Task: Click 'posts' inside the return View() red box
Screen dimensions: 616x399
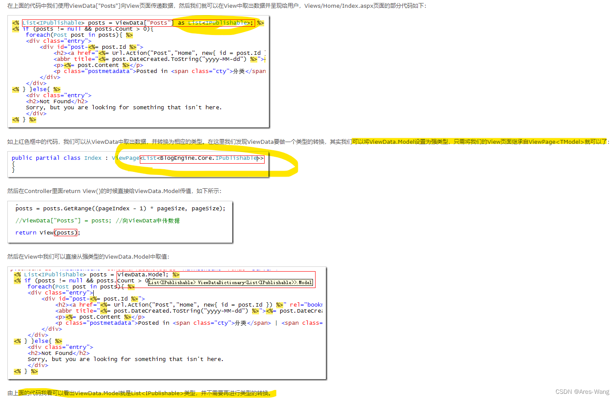Action: pyautogui.click(x=66, y=232)
